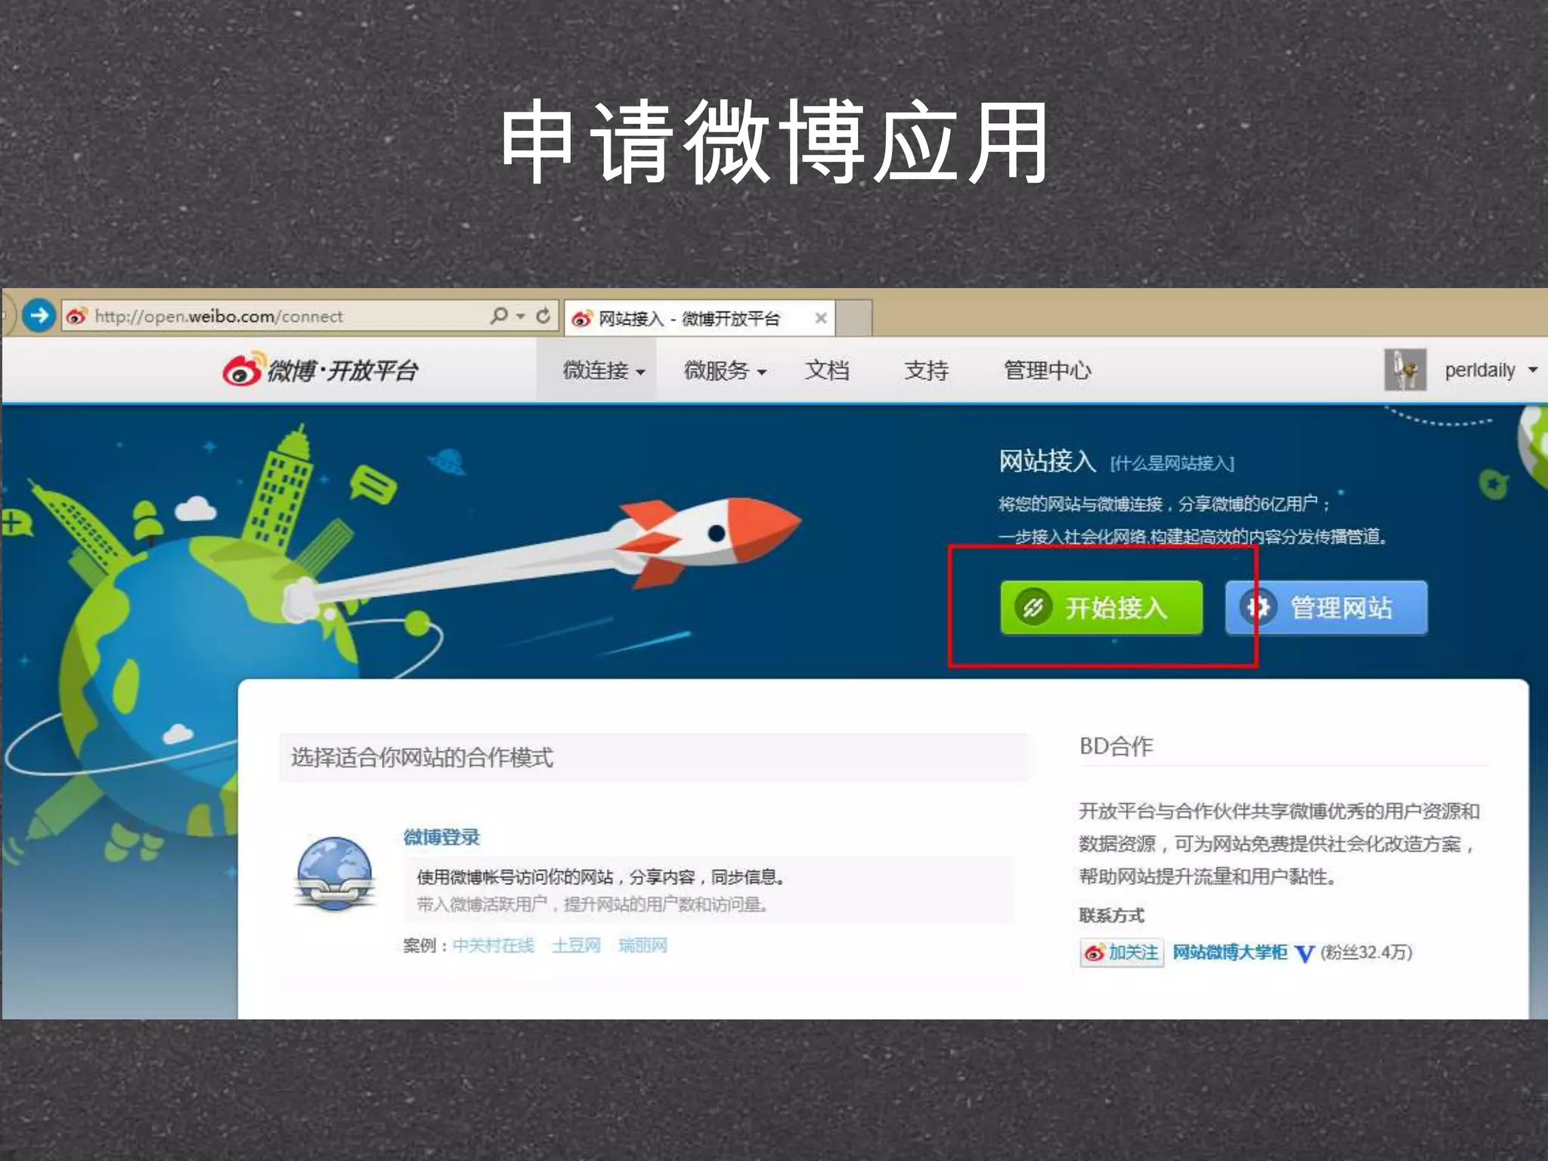Screen dimensions: 1548x1161
Task: Click the 什么是网站接入 link
Action: [x=1172, y=463]
